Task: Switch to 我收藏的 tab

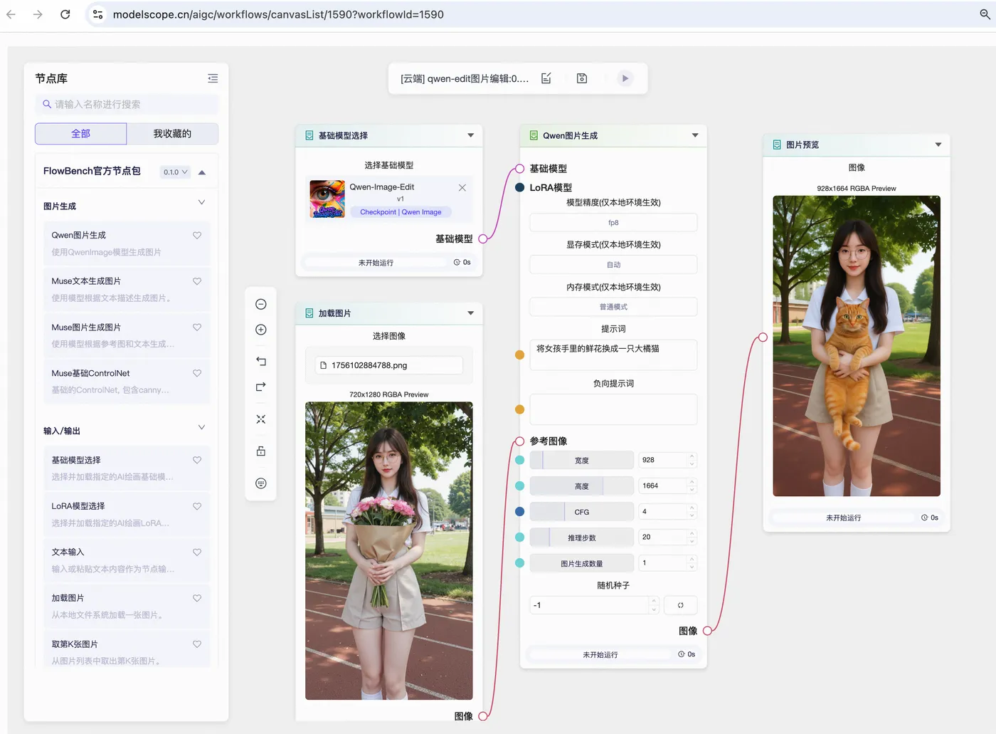Action: point(172,134)
